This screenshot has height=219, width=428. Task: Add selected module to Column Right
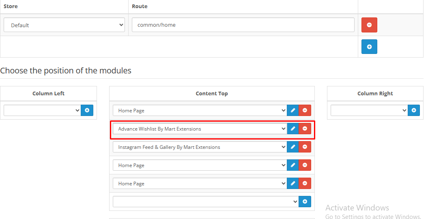tap(413, 110)
